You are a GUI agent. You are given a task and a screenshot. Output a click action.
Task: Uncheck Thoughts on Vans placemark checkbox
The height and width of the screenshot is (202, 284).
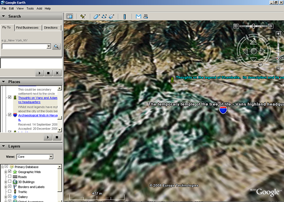(10, 97)
